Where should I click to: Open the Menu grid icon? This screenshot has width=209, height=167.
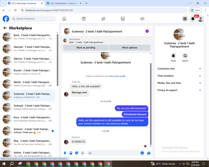tap(185, 19)
